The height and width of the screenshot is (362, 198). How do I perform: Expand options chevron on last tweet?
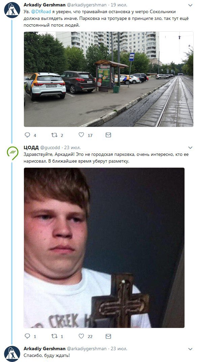pyautogui.click(x=190, y=349)
